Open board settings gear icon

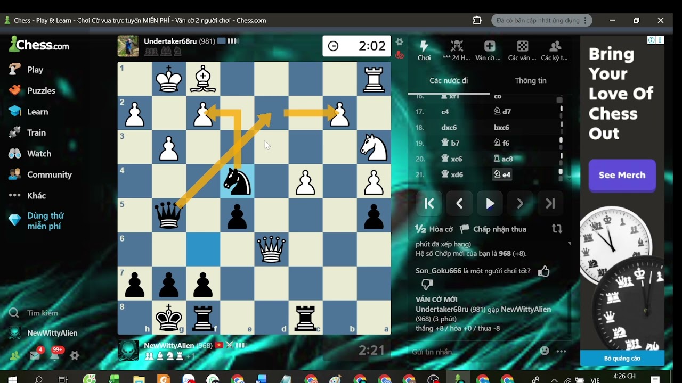pyautogui.click(x=399, y=41)
